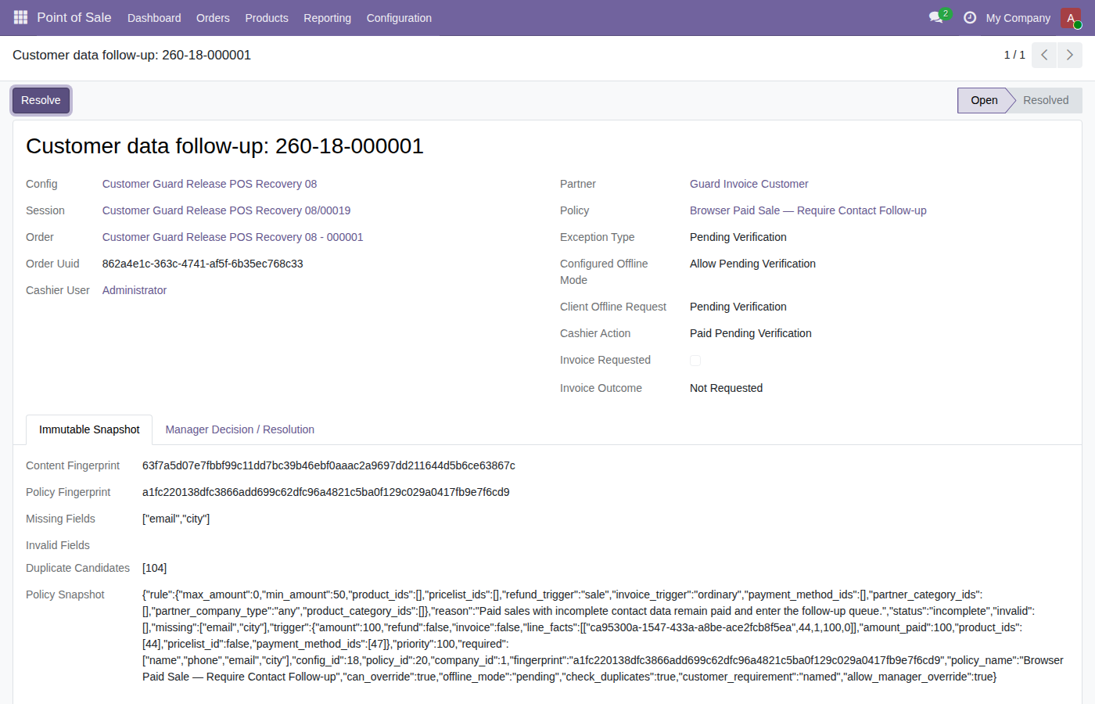
Task: Open the Reporting menu
Action: coord(327,18)
